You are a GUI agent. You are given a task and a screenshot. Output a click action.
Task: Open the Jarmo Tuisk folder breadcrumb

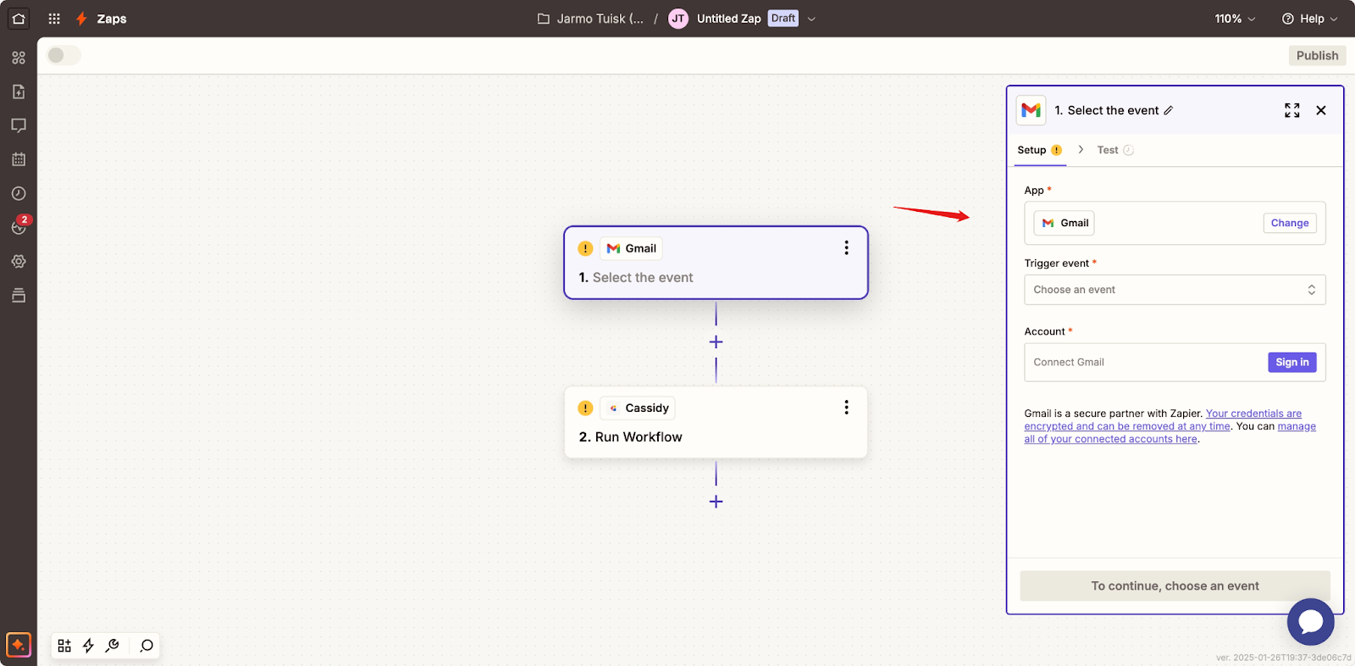[591, 19]
